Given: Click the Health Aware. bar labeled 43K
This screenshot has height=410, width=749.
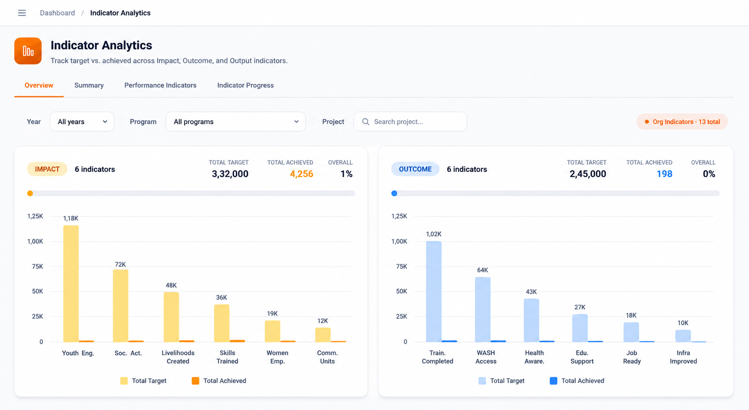Looking at the screenshot, I should tap(532, 320).
